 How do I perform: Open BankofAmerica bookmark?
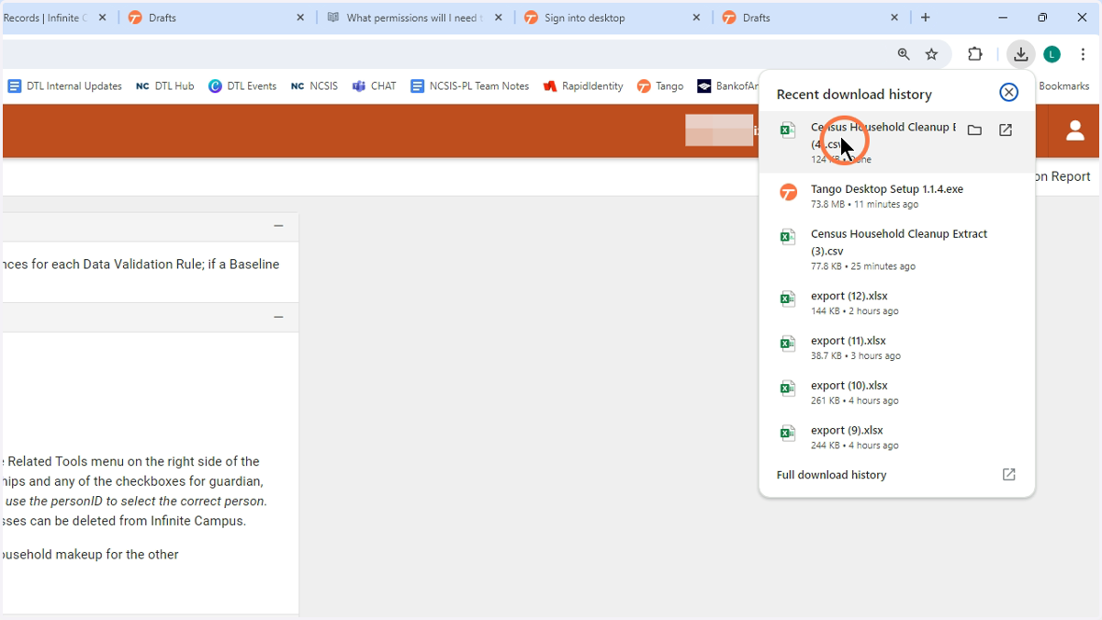click(x=728, y=86)
